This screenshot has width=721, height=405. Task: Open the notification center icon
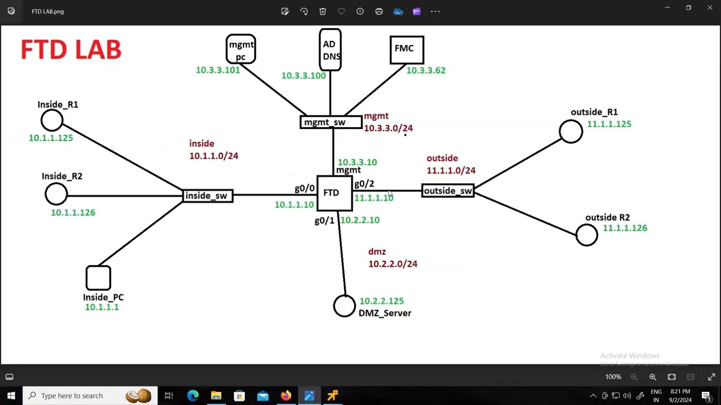coord(706,395)
